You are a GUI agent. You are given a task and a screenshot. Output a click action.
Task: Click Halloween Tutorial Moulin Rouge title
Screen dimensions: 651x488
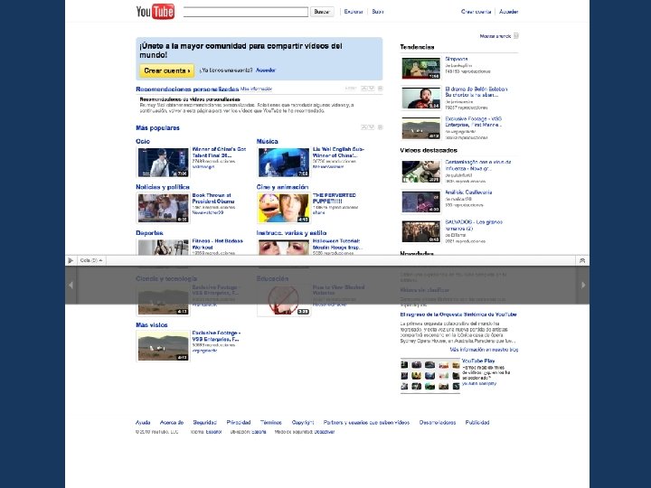[337, 244]
